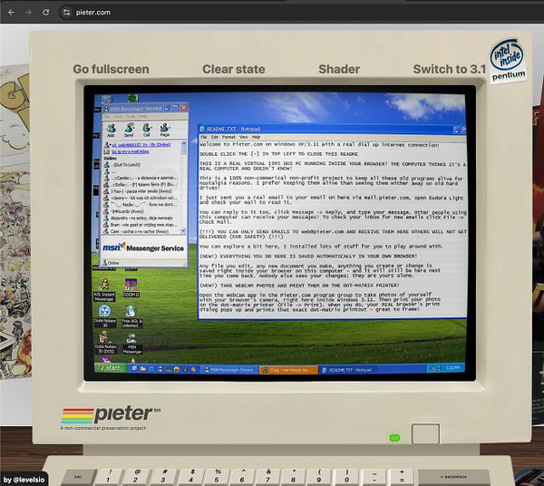Click the Online status text in Messenger status bar
544x486 pixels.
(x=113, y=263)
